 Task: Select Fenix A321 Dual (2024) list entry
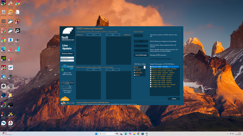[162, 75]
